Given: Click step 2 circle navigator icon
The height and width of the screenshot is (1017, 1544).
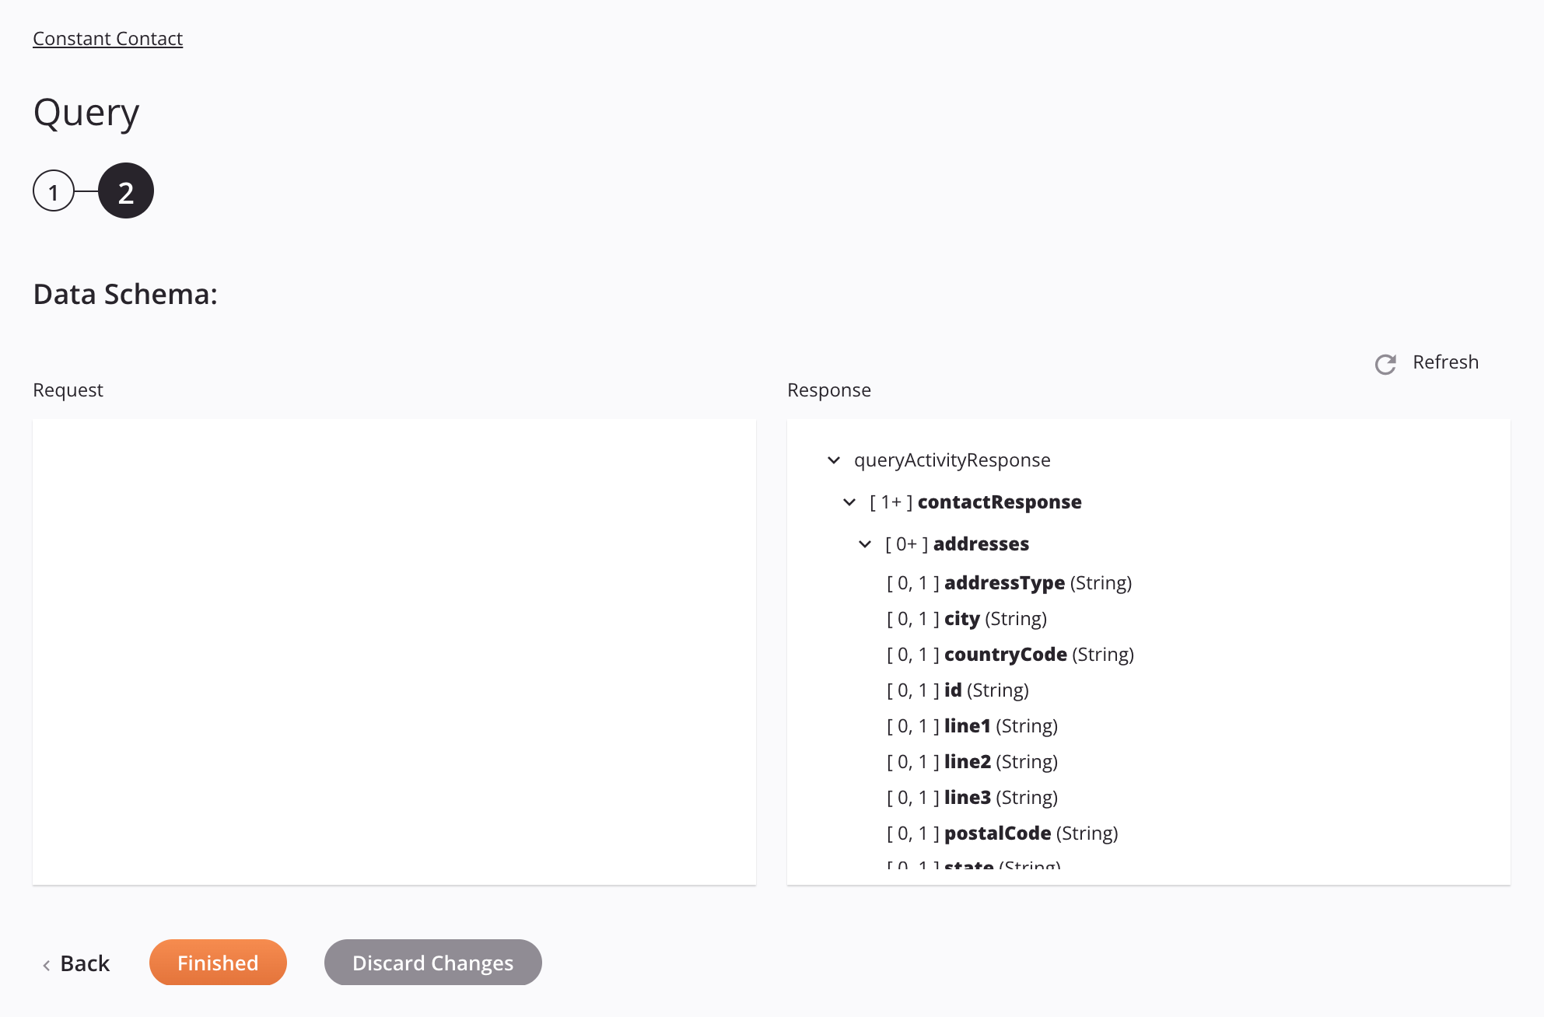Looking at the screenshot, I should click(125, 190).
